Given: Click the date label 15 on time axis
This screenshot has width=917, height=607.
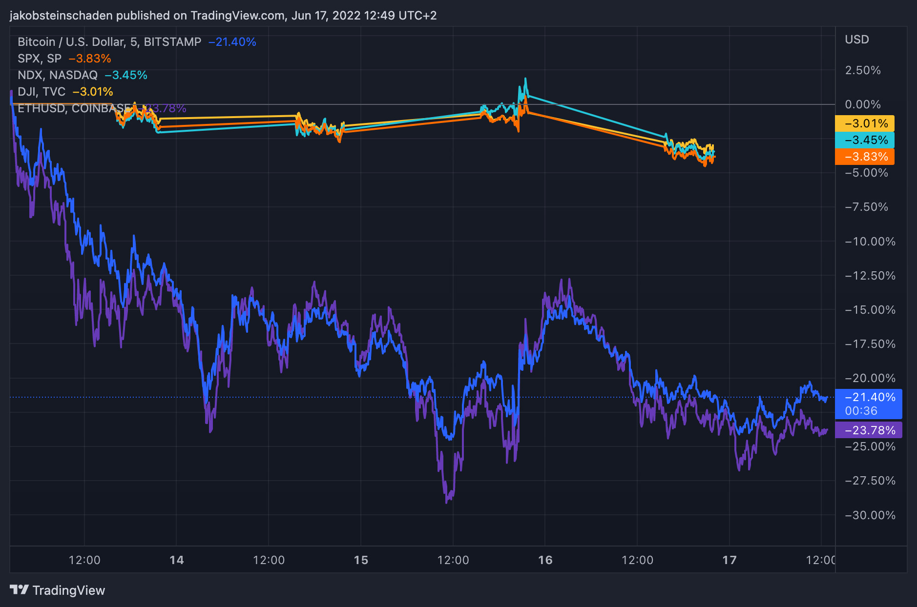Looking at the screenshot, I should [x=361, y=560].
